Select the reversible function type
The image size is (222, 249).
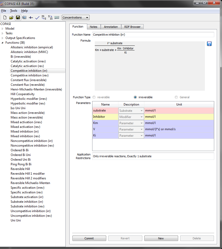coord(94,97)
